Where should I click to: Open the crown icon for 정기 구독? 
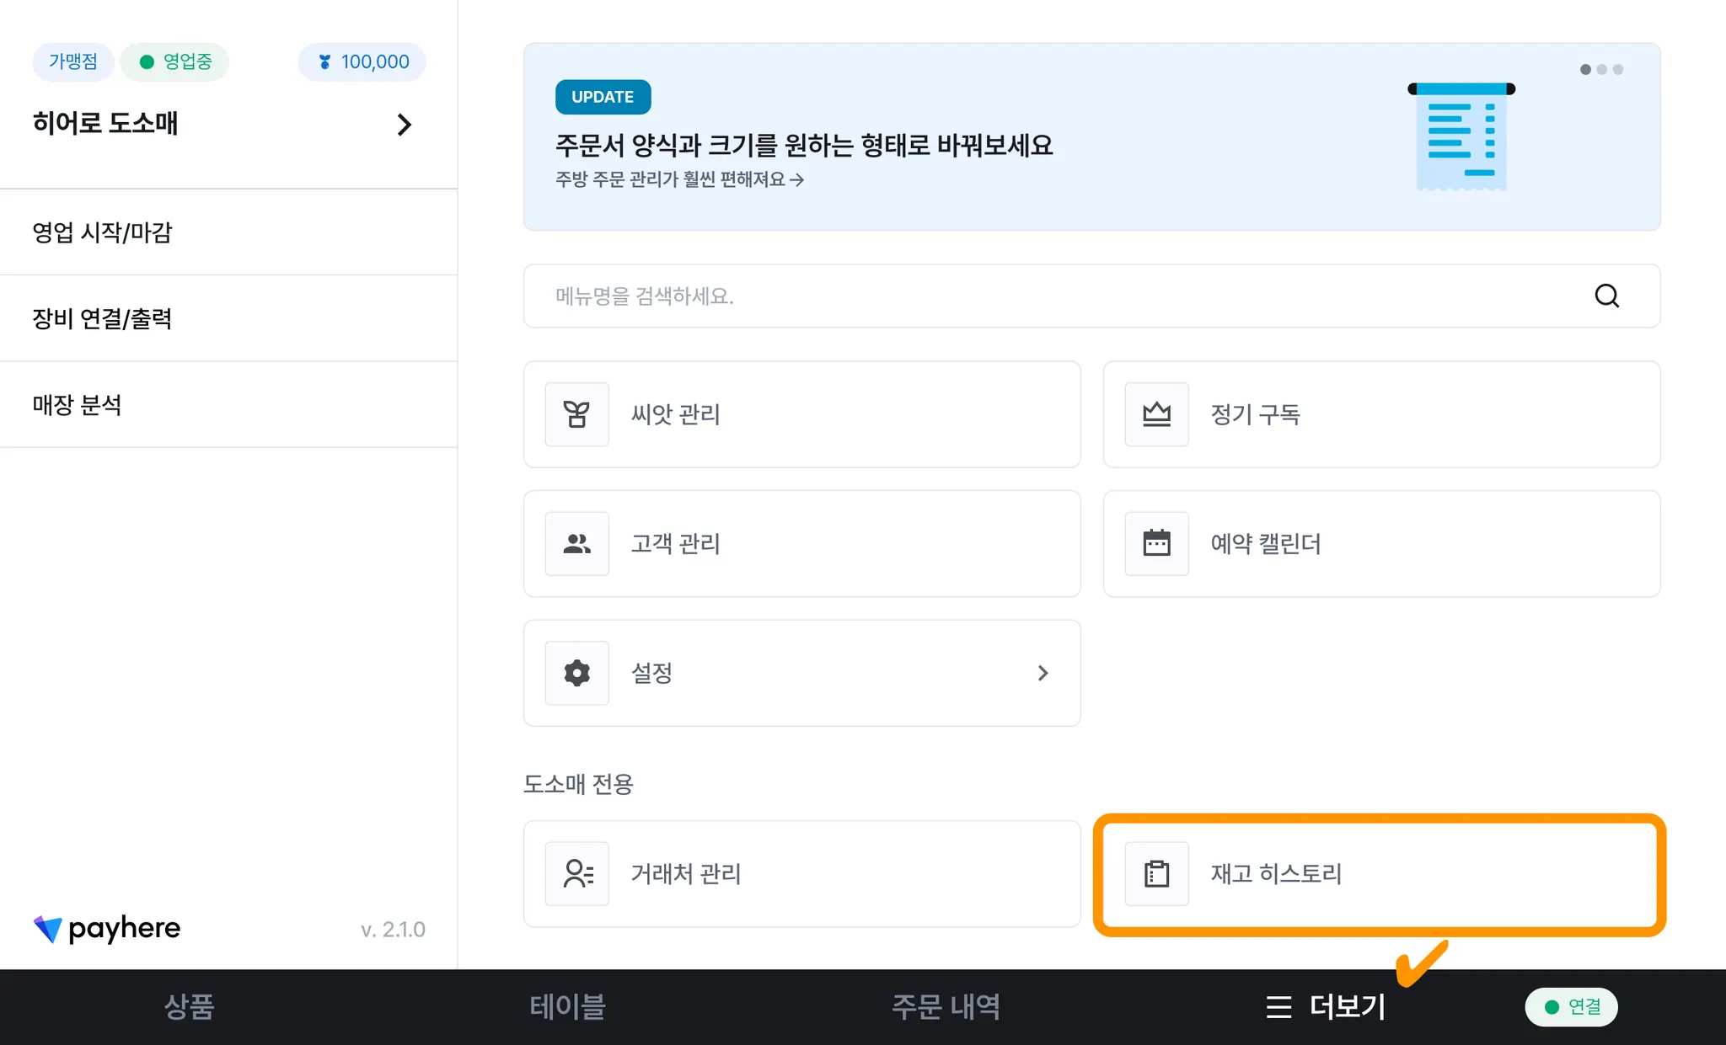pyautogui.click(x=1156, y=414)
